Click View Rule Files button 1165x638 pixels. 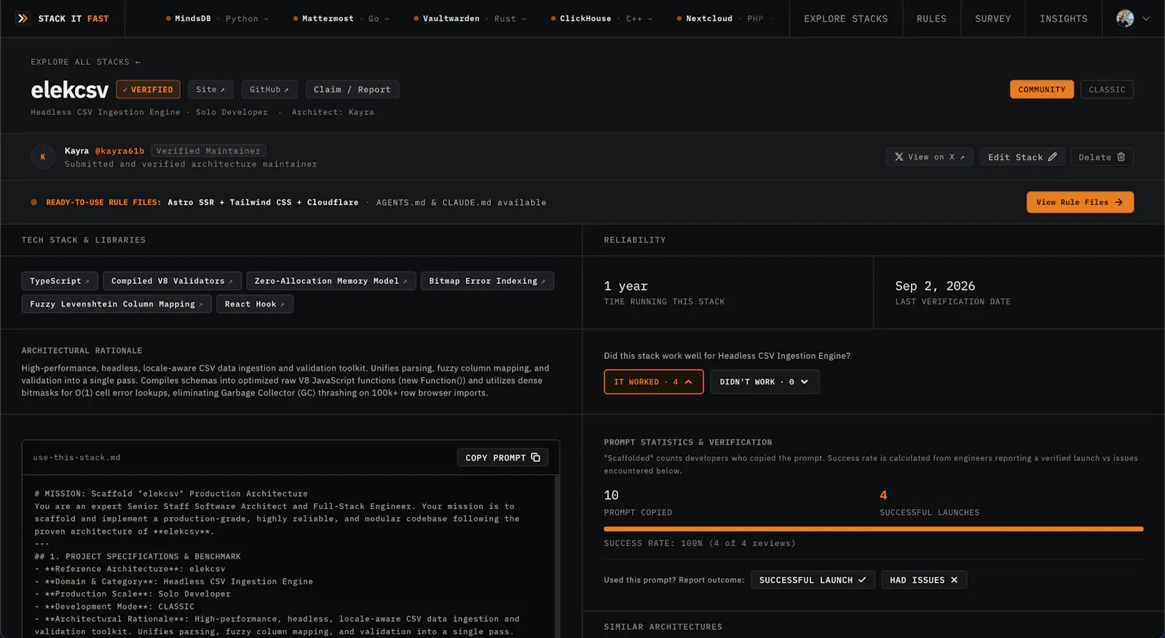click(x=1080, y=202)
